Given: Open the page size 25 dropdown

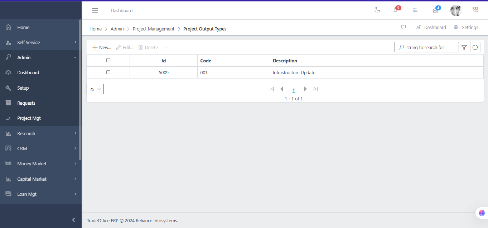Looking at the screenshot, I should 95,89.
